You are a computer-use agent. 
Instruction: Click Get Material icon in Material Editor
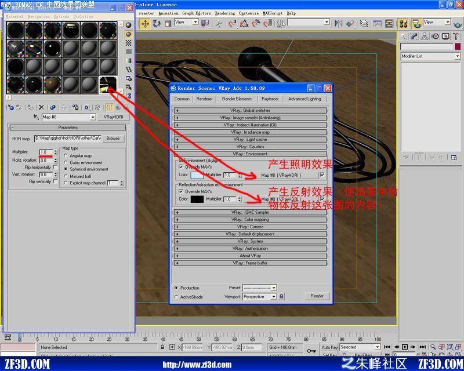point(10,107)
